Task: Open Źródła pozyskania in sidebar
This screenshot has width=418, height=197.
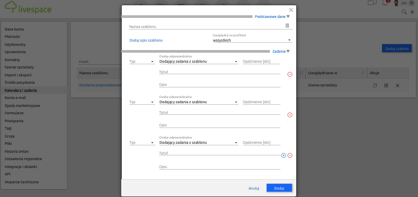Action: click(x=20, y=83)
